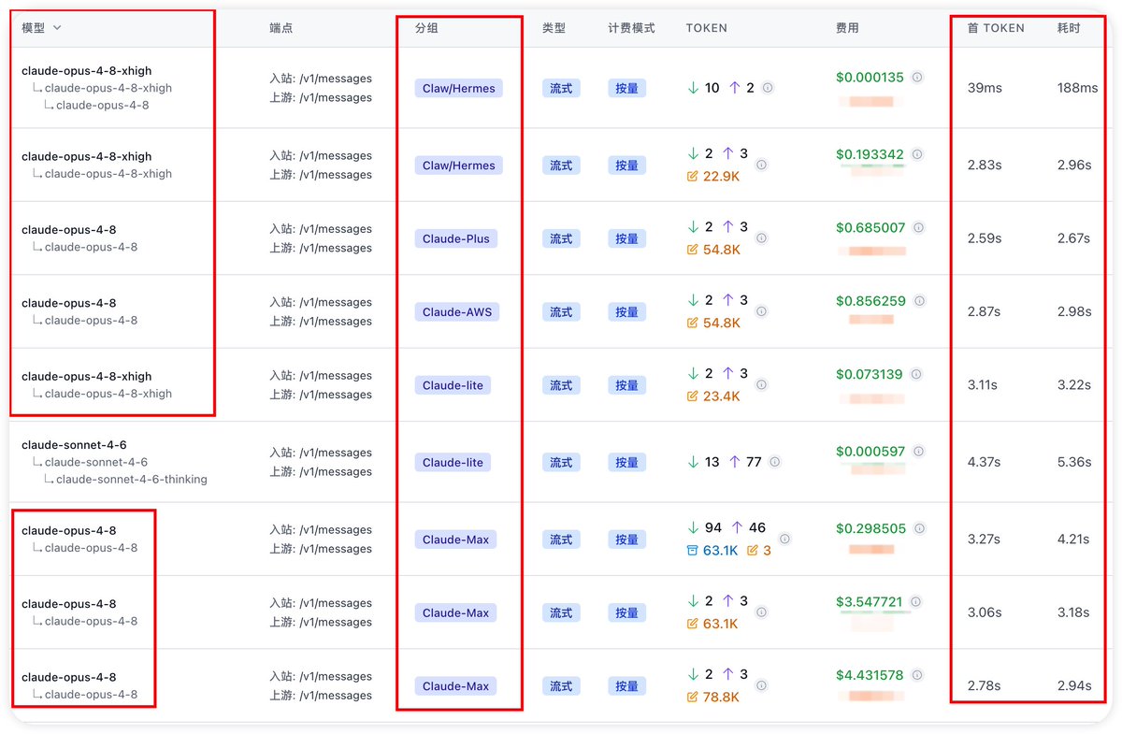Click the Claude-Max badge in the $3.547721 row
Image resolution: width=1122 pixels, height=734 pixels.
[455, 612]
